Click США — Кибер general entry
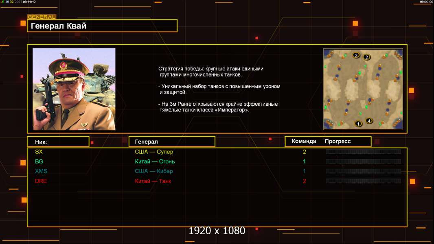434x244 pixels. coord(154,171)
